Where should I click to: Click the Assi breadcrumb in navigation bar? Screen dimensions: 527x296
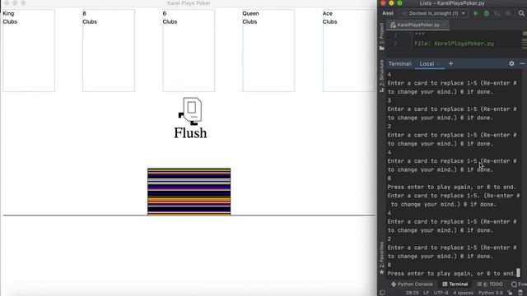click(x=388, y=13)
